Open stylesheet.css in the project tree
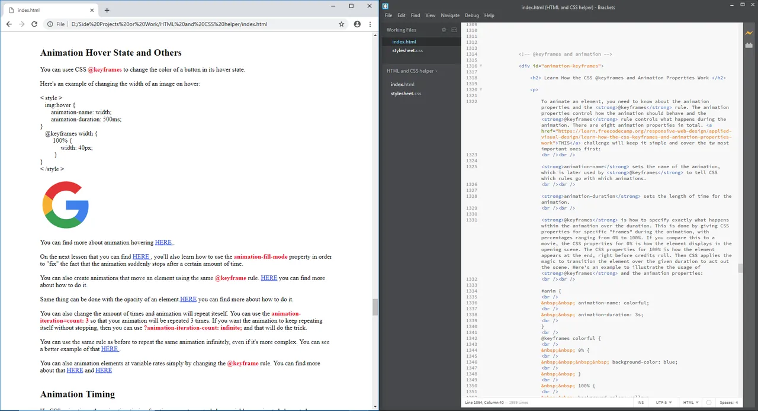Screen dimensions: 758x411 pyautogui.click(x=406, y=94)
